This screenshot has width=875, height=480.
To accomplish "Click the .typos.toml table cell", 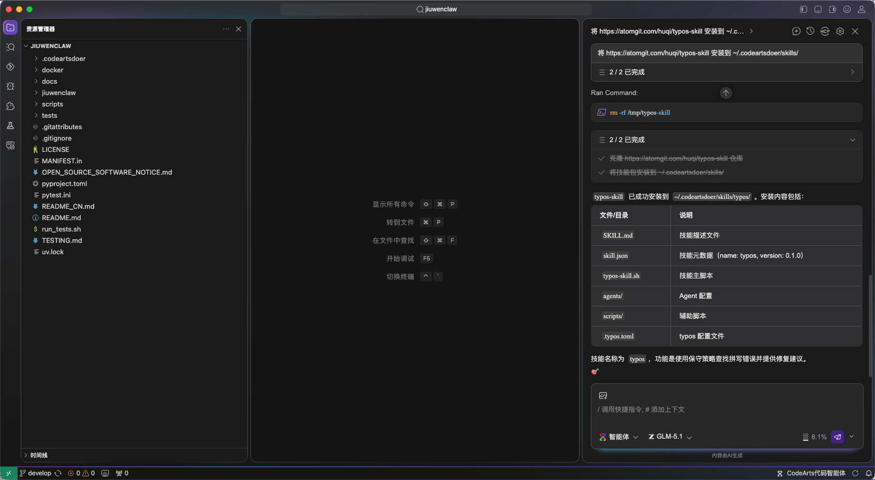I will 631,336.
